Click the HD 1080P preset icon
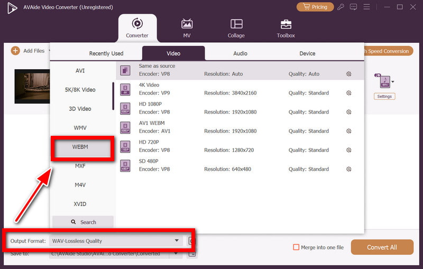This screenshot has width=423, height=269. coord(125,108)
